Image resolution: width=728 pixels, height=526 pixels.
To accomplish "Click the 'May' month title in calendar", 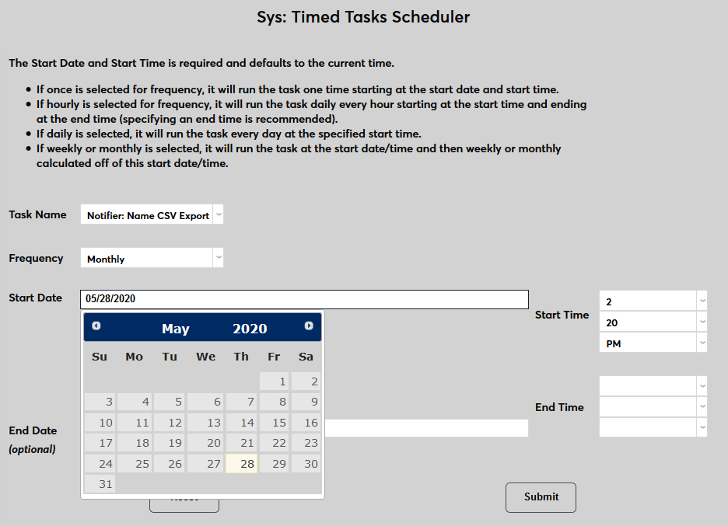I will [x=176, y=329].
